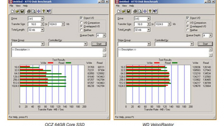Screen dimensions: 224x126
Task: Select I/O Comparison radio in left window
Action: click(x=81, y=22)
